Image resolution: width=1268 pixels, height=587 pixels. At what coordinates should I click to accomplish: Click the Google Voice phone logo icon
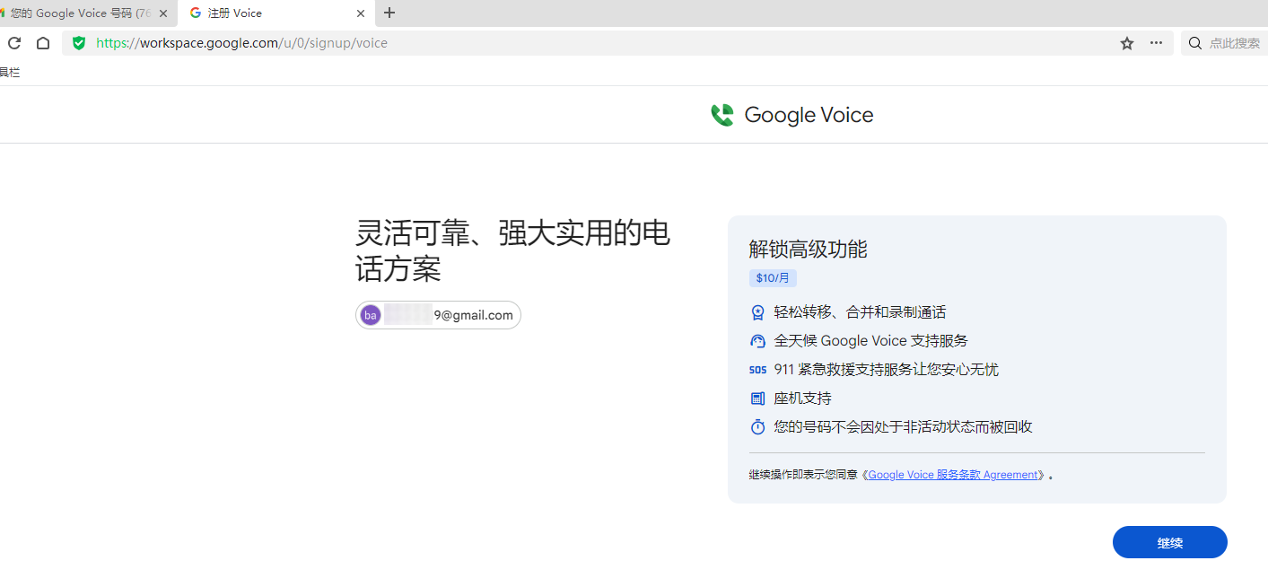point(722,115)
